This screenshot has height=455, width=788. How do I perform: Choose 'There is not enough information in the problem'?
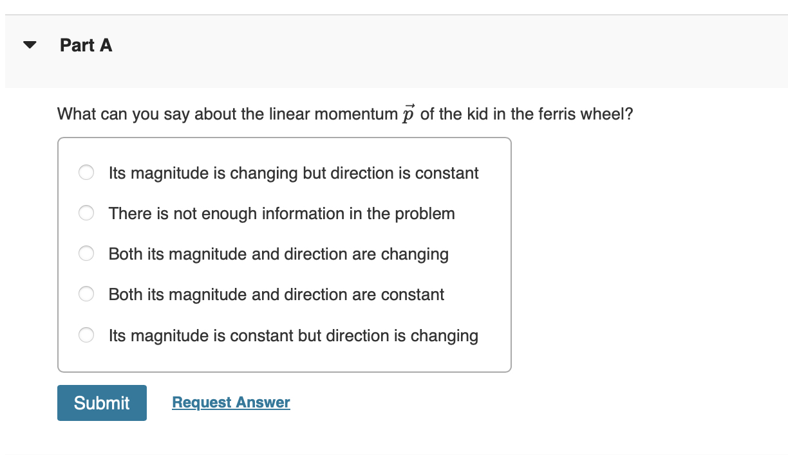click(86, 213)
